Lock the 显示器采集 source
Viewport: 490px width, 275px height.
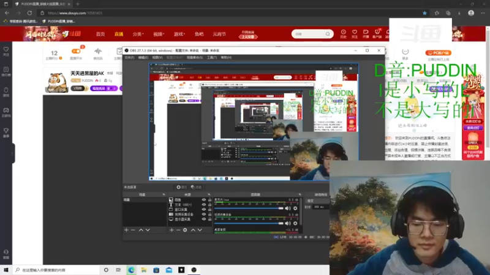coord(209,219)
